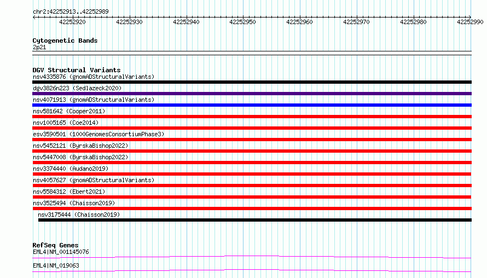
Task: Click the black bar under nsv4335876
Action: [x=252, y=82]
